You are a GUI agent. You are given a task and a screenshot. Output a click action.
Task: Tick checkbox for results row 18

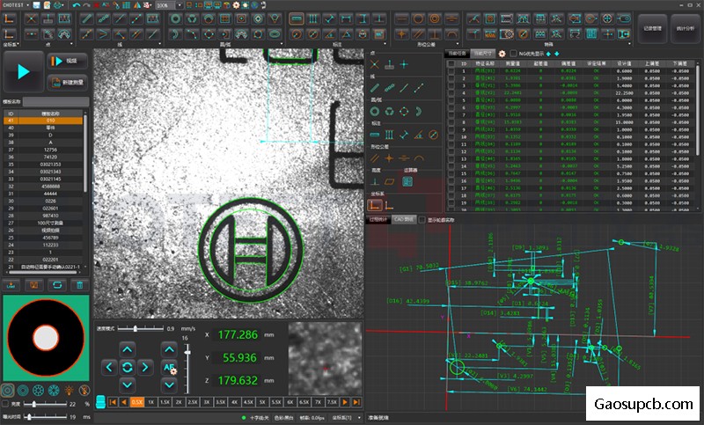[451, 195]
